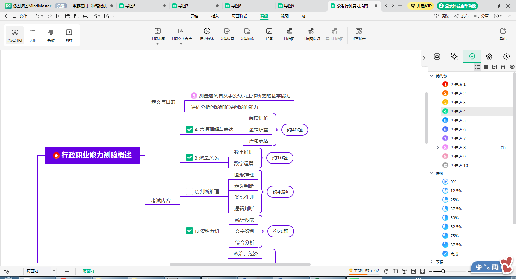
Task: Open the help question-mark dropdown
Action: (x=498, y=16)
